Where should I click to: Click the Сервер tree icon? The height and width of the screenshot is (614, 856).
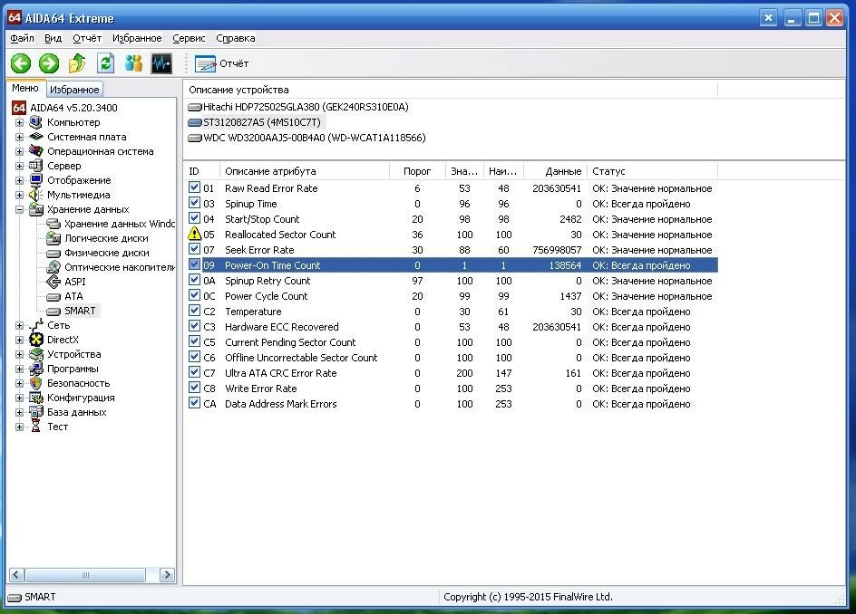click(36, 166)
